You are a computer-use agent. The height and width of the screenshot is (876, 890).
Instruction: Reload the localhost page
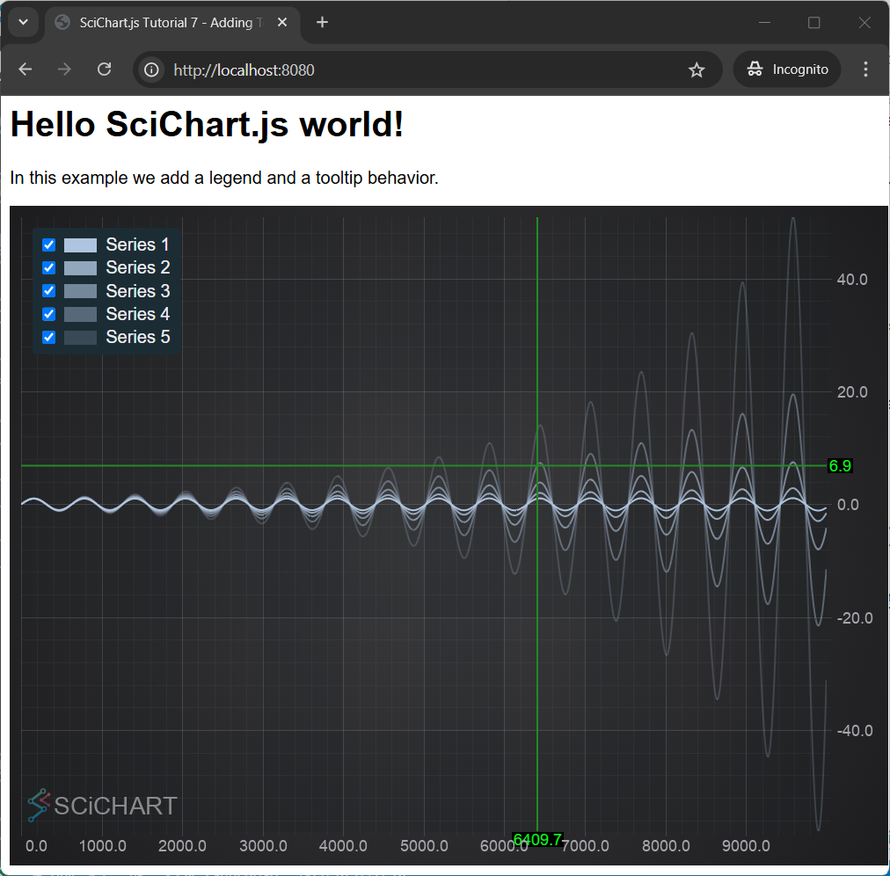tap(104, 69)
